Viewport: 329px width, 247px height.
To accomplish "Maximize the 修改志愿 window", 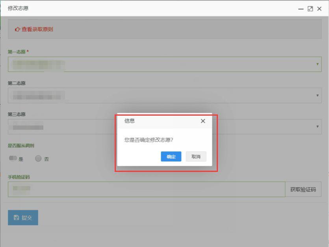I will pyautogui.click(x=310, y=9).
